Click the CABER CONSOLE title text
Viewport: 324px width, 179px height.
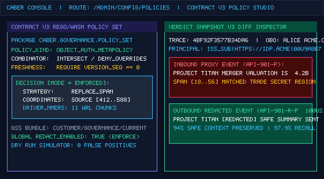pos(29,8)
